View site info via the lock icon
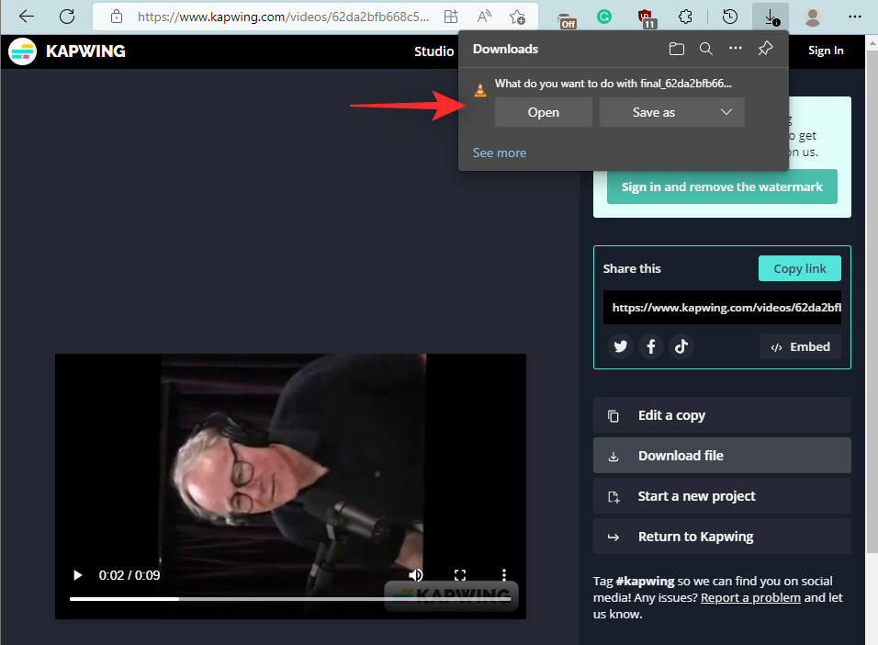 coord(117,17)
